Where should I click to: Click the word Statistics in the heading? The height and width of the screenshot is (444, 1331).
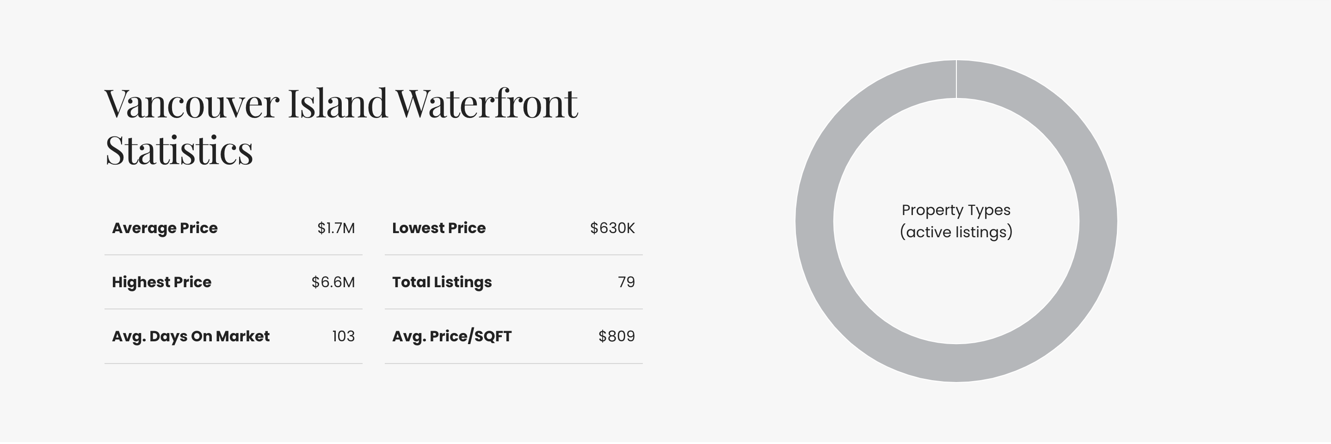tap(179, 150)
